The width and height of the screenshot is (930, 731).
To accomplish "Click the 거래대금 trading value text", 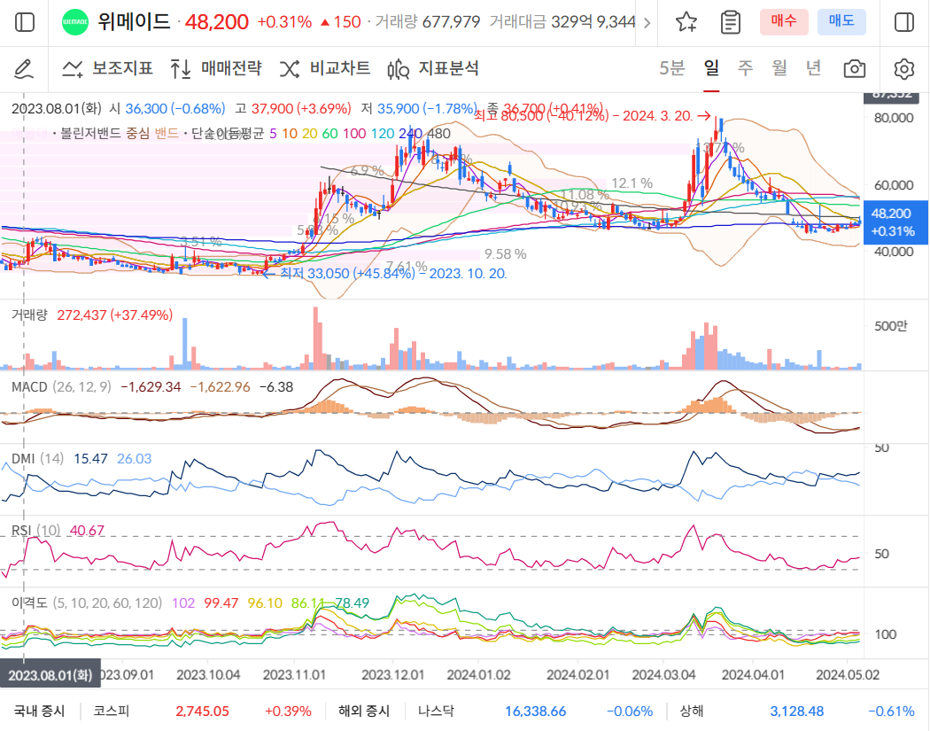I will coord(562,22).
